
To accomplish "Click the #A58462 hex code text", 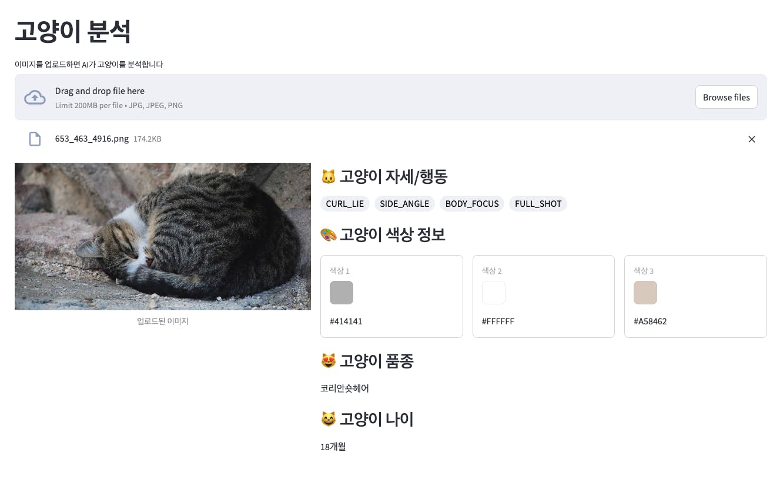I will pyautogui.click(x=650, y=321).
